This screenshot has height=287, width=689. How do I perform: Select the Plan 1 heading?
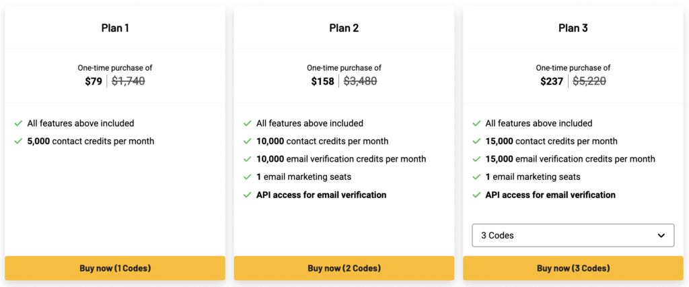tap(115, 28)
